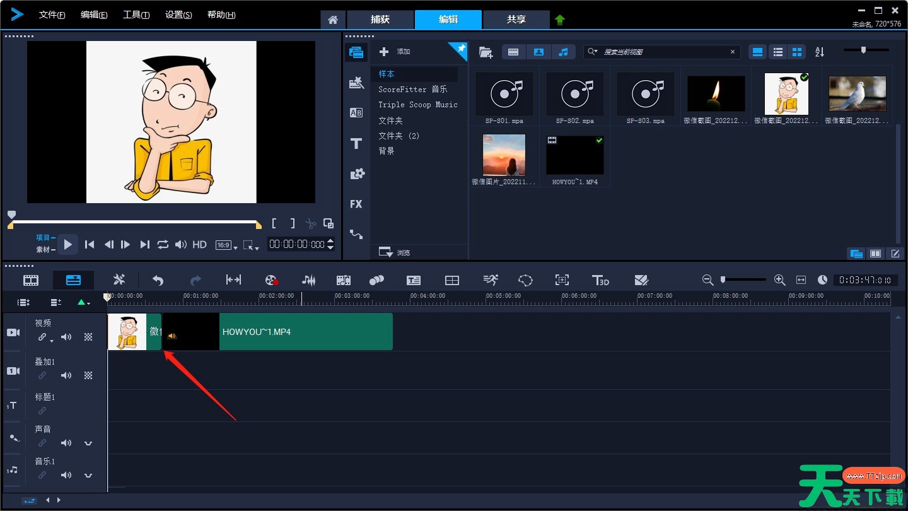
Task: Open the 文件 menu
Action: tap(52, 15)
